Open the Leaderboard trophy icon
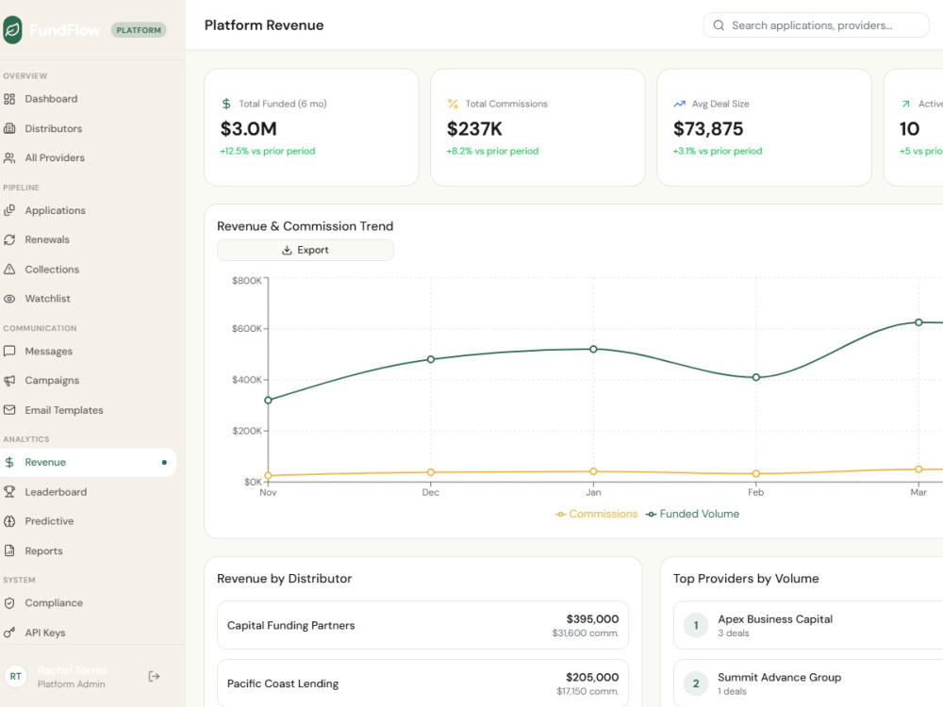This screenshot has width=943, height=707. coord(9,492)
